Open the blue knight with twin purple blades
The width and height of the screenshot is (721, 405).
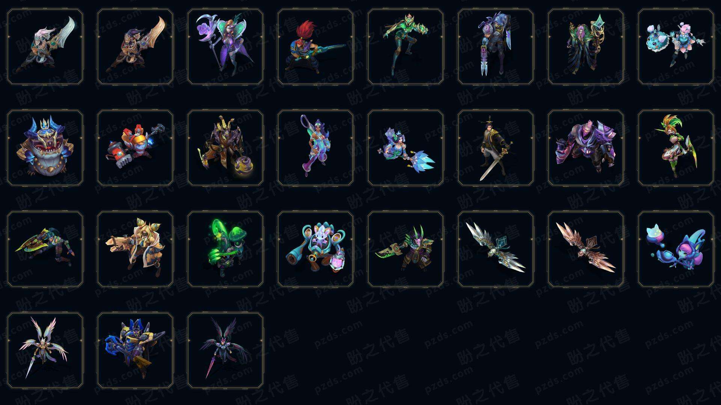click(x=496, y=47)
